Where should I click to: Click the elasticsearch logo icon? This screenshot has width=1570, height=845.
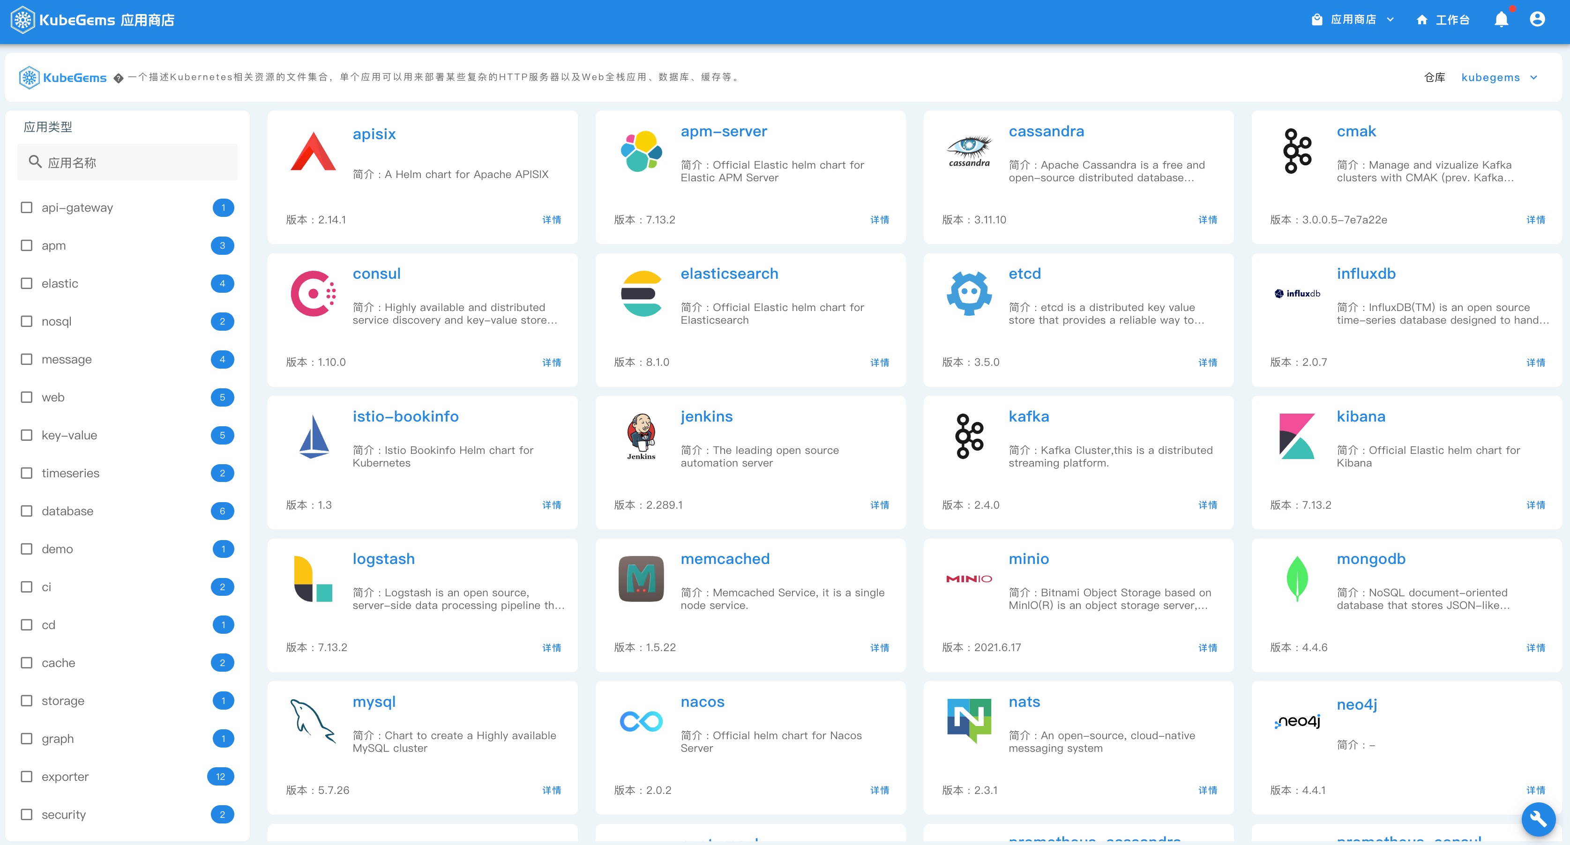(x=641, y=294)
